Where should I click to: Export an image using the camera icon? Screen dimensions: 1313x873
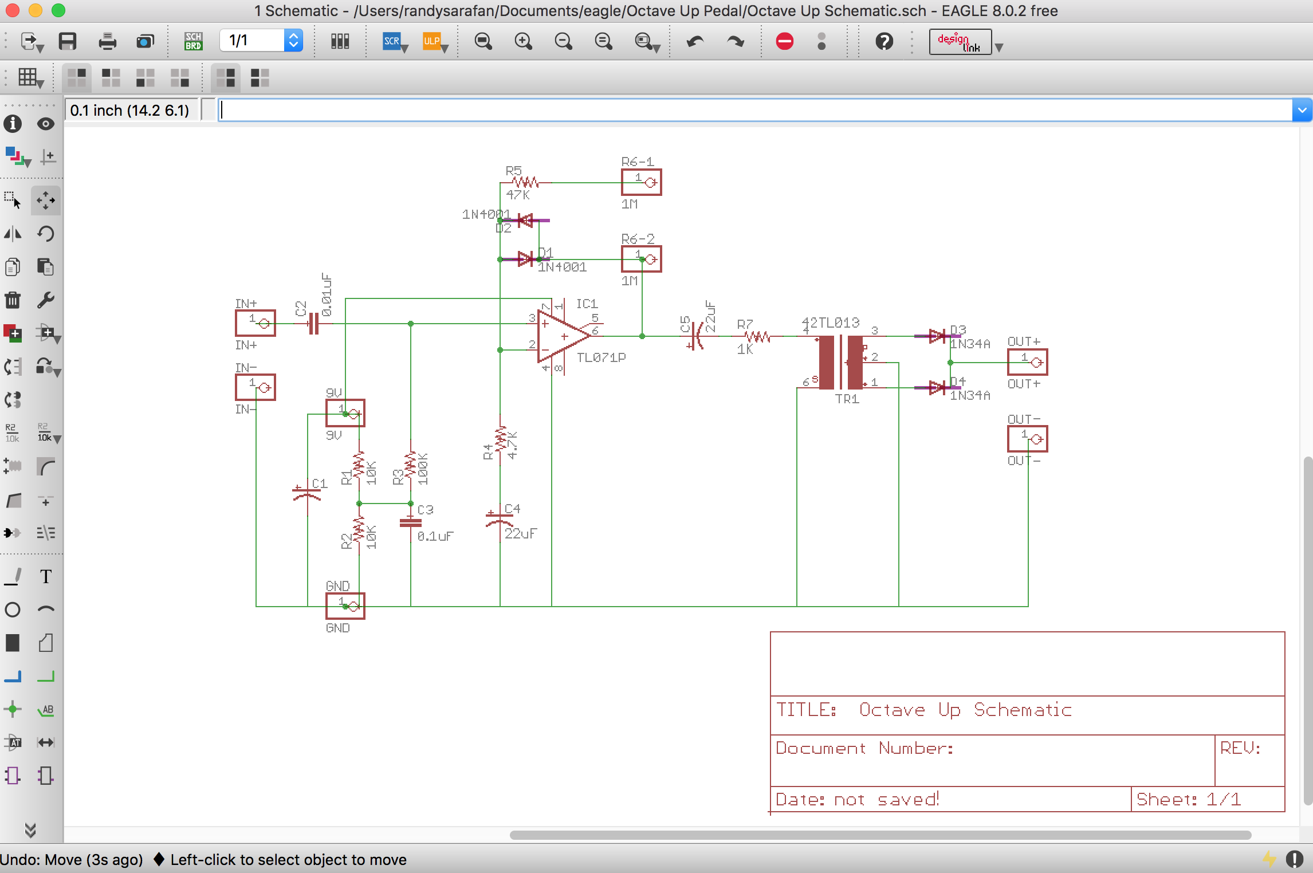(144, 40)
